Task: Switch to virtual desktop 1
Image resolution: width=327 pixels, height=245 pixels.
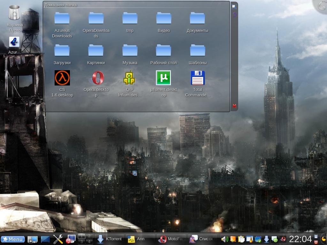Action: click(81, 236)
